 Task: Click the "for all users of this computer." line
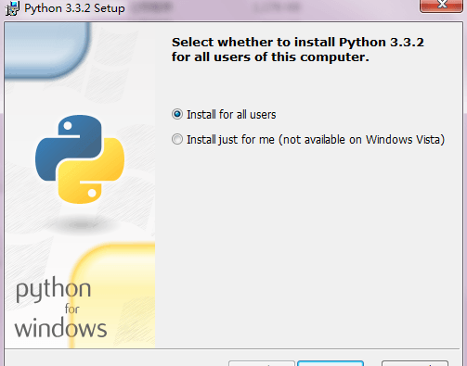(270, 57)
